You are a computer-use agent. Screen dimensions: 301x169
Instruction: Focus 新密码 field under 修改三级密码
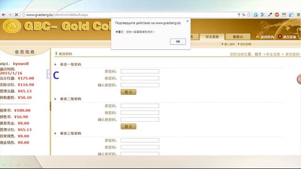(140, 147)
